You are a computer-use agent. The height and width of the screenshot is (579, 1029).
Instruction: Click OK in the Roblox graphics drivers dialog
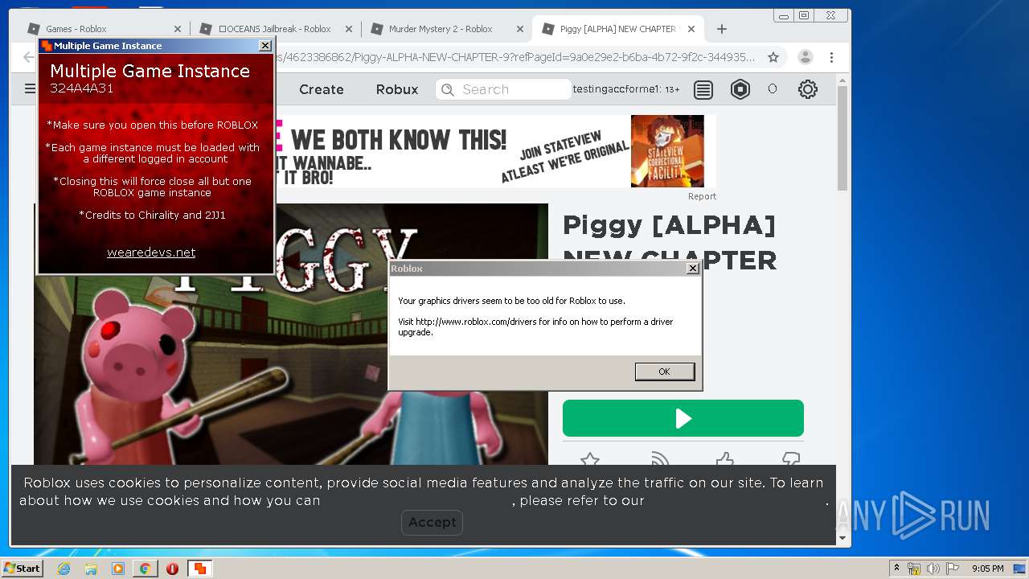click(664, 372)
